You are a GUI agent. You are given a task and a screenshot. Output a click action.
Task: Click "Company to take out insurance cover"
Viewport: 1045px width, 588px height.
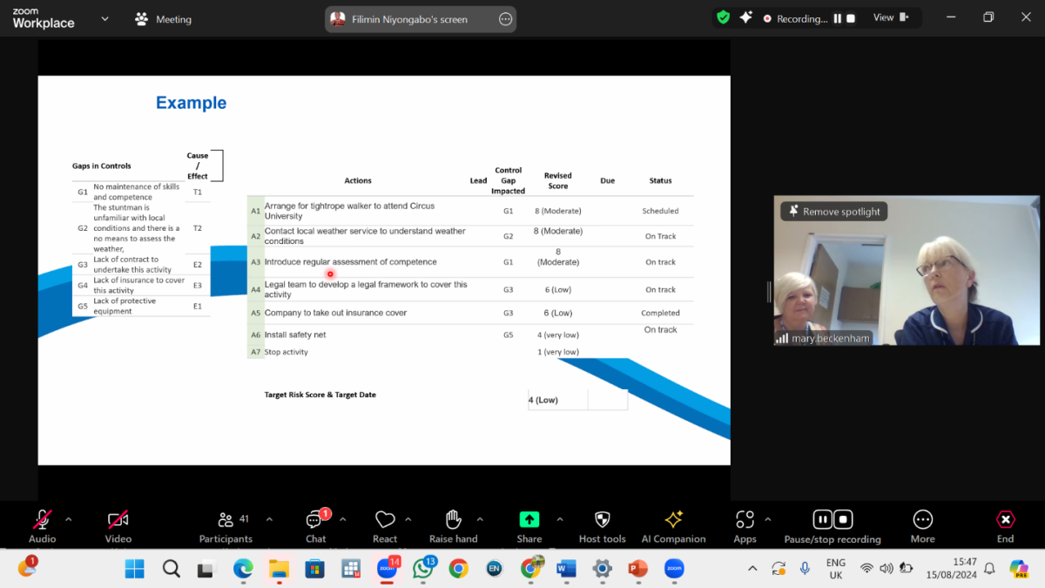(335, 313)
